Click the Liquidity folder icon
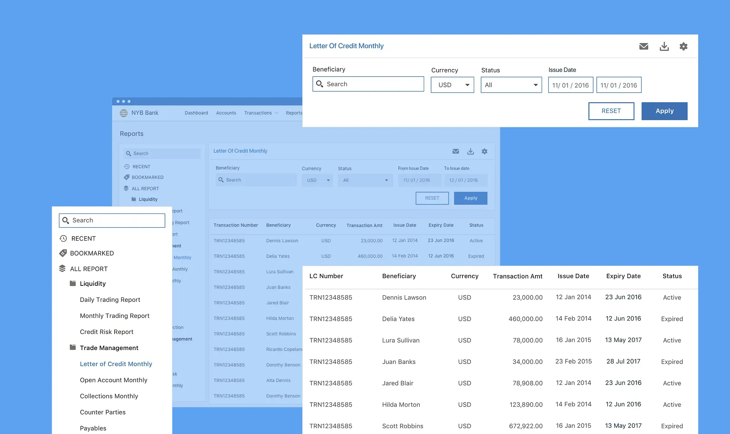 [73, 283]
